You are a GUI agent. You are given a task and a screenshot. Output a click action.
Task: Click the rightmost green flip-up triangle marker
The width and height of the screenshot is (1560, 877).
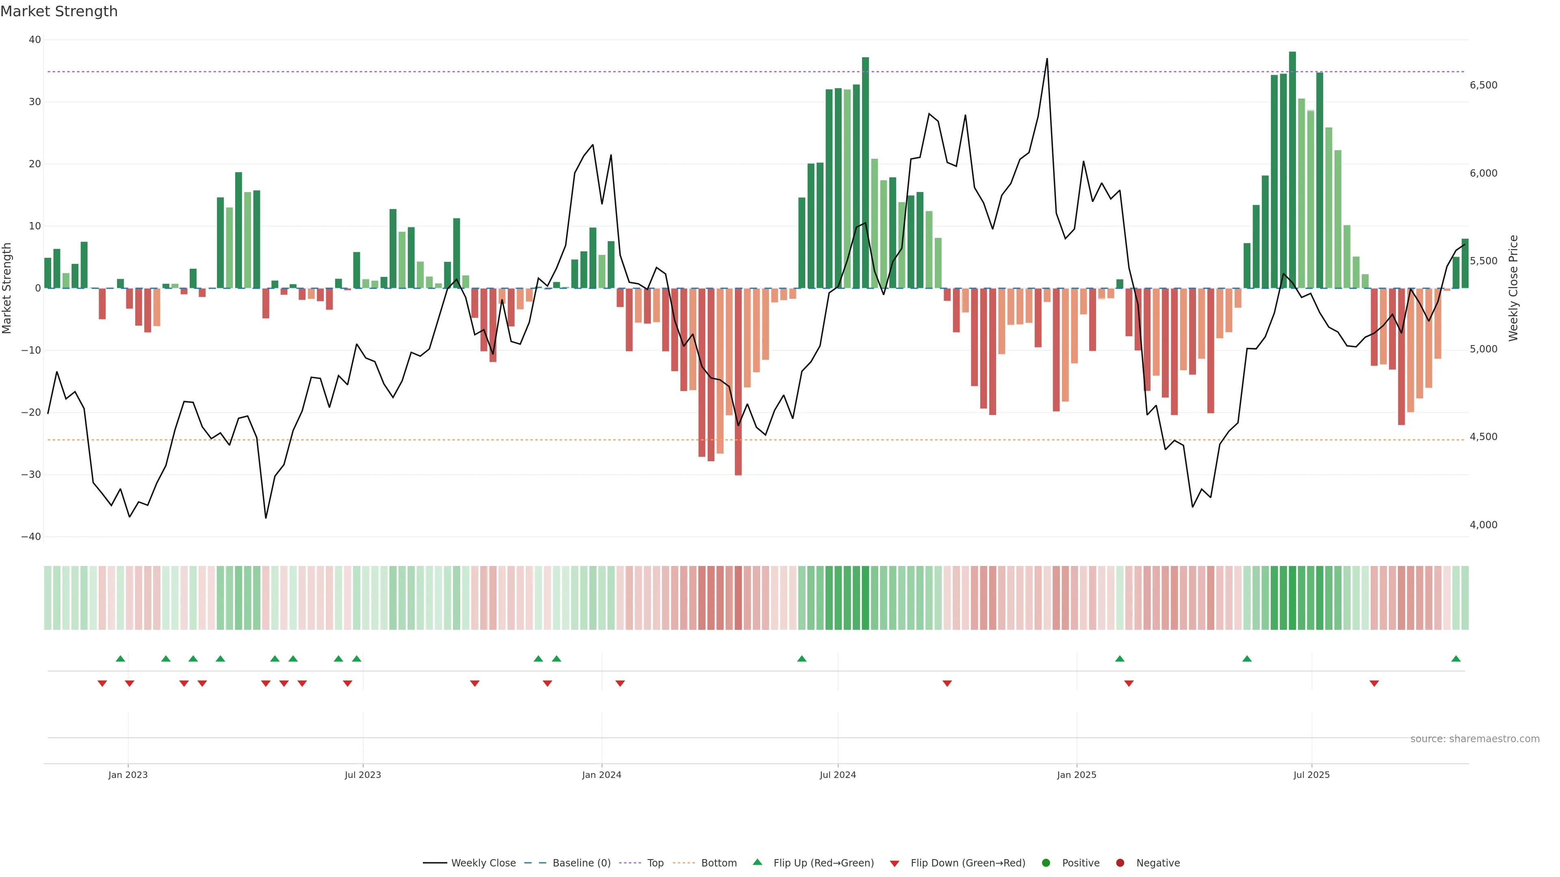[1456, 659]
